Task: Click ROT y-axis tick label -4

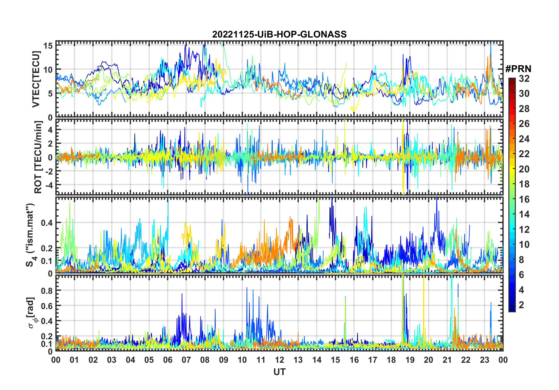Action: click(x=49, y=185)
